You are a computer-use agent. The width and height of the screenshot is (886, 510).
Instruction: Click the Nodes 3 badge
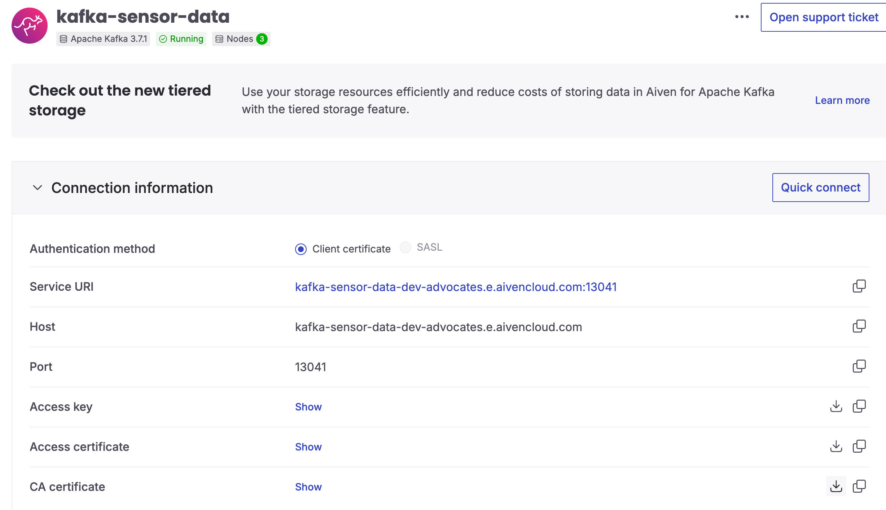[241, 39]
